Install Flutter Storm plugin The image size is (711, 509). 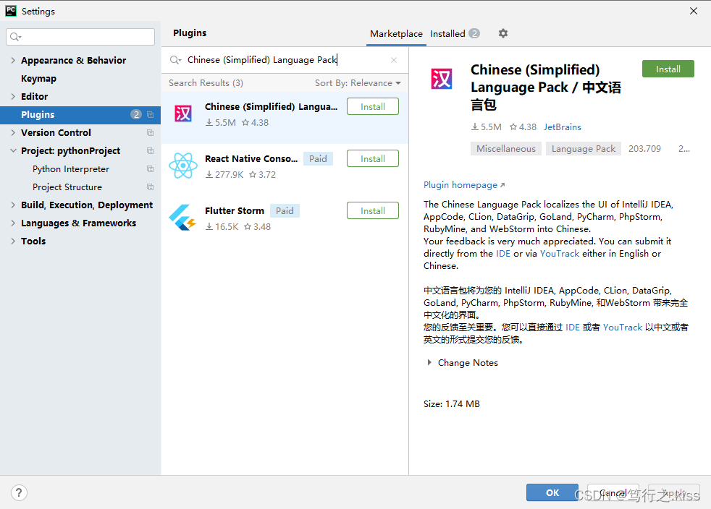pyautogui.click(x=373, y=210)
